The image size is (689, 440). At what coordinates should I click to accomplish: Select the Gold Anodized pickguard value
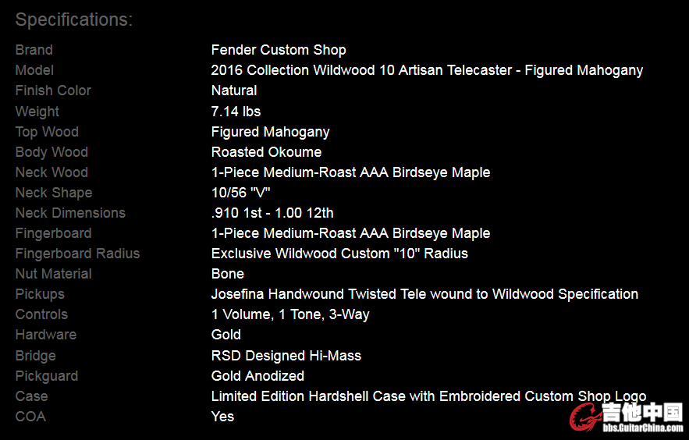[257, 376]
